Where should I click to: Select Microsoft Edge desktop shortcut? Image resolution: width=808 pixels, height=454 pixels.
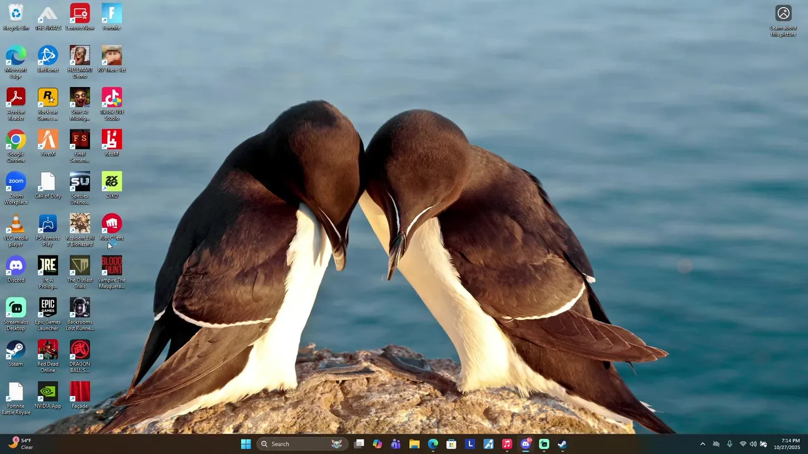pyautogui.click(x=16, y=62)
